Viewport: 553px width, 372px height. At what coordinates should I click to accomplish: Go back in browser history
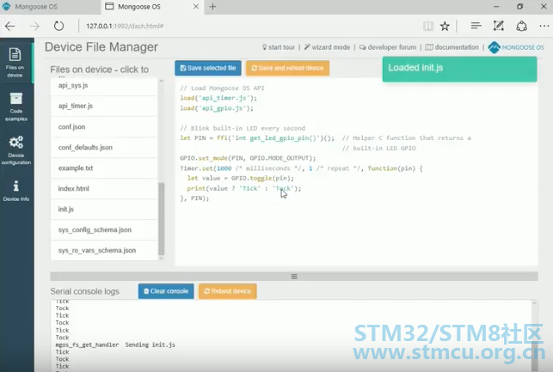(x=9, y=26)
